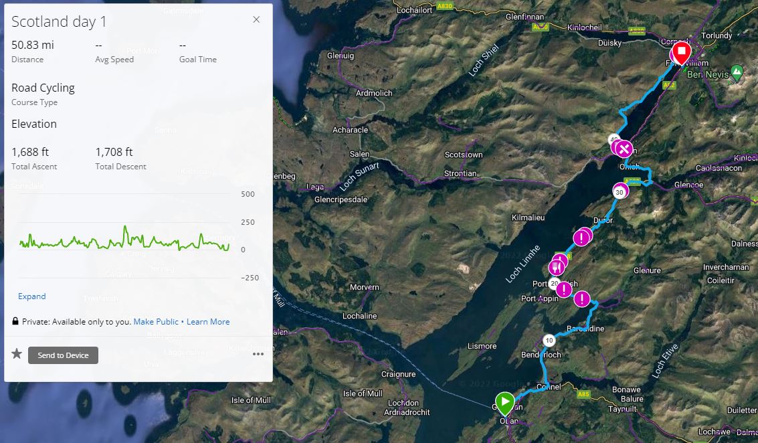Click the Goal Time label
Screen dimensions: 758x443
(x=198, y=60)
